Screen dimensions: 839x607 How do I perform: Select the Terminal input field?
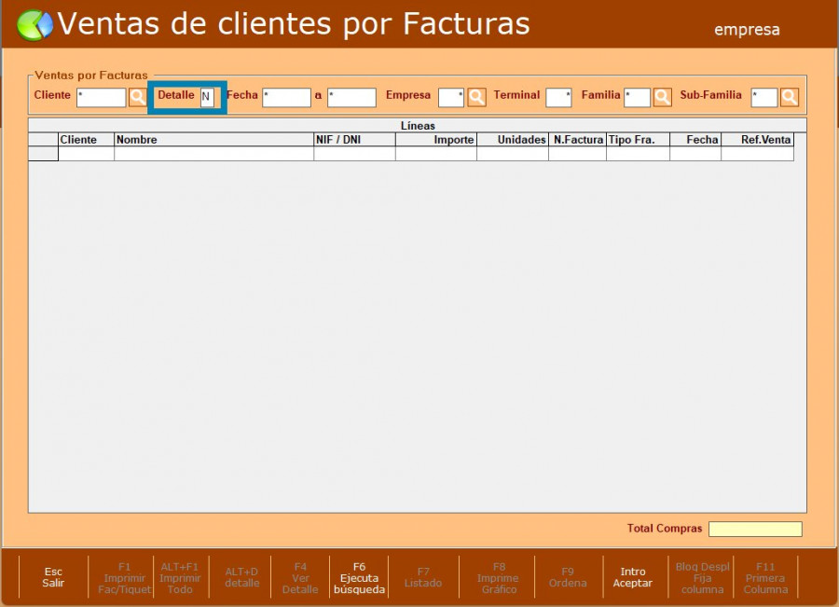(558, 97)
